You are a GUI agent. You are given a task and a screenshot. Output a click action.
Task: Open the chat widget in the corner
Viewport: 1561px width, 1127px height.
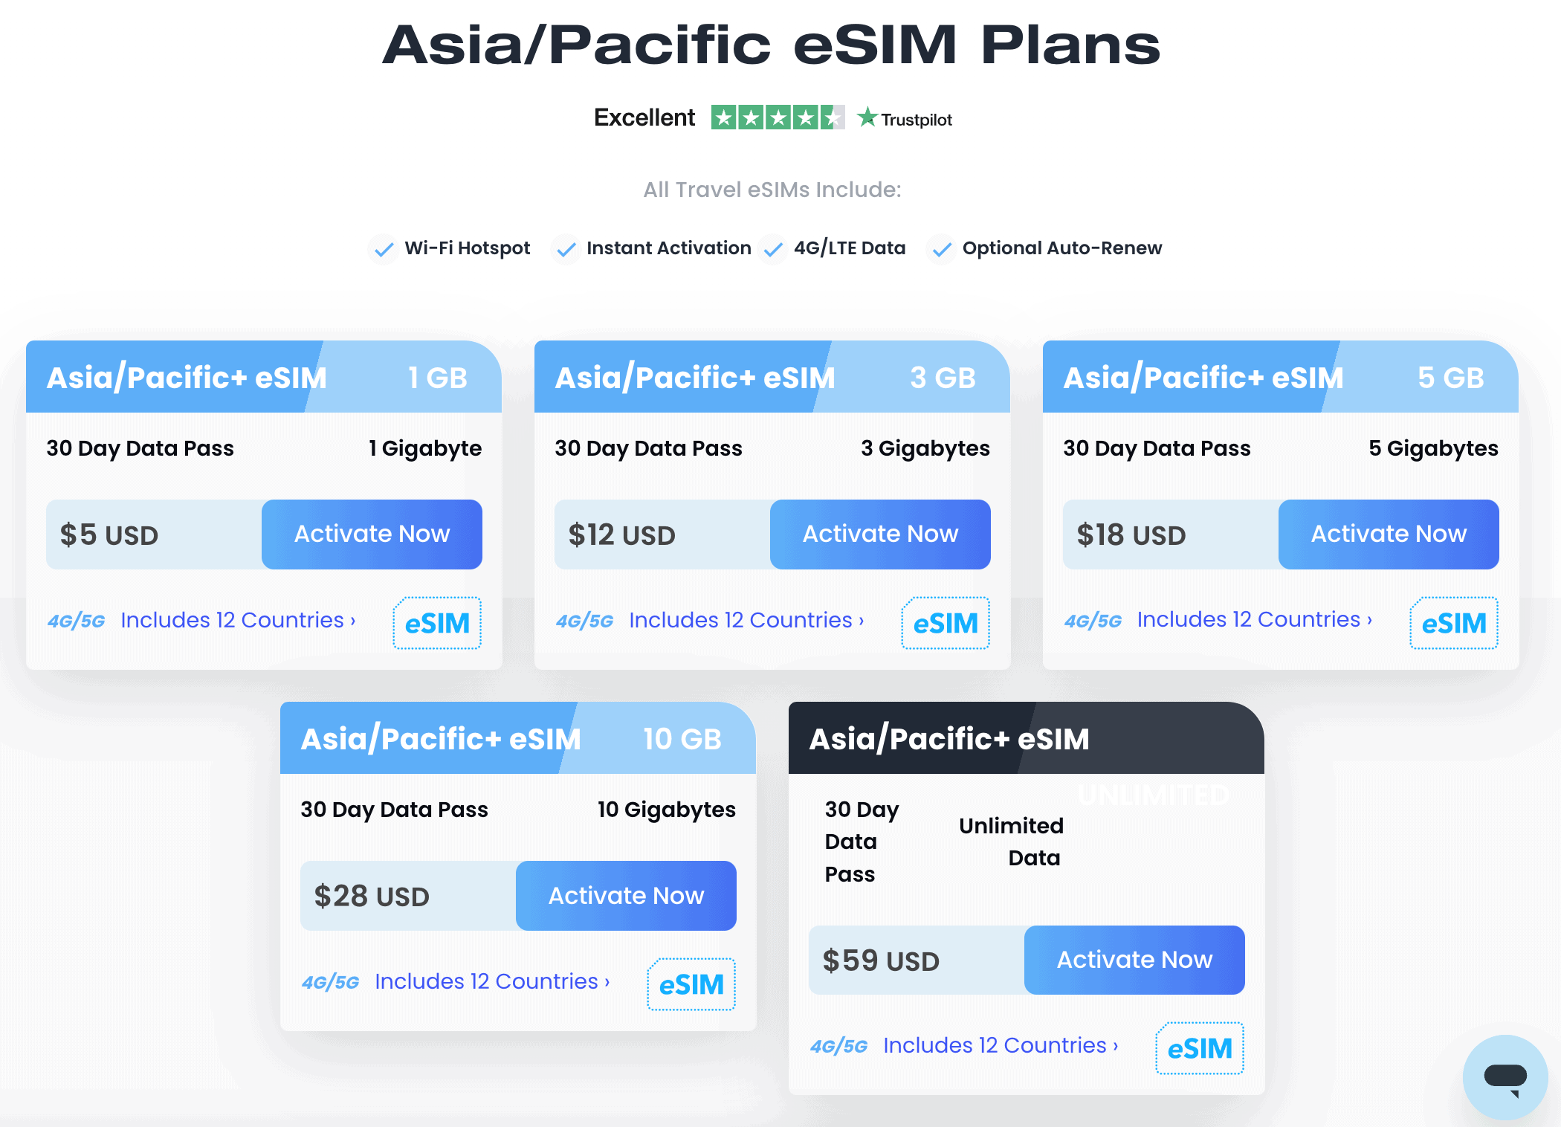1506,1078
